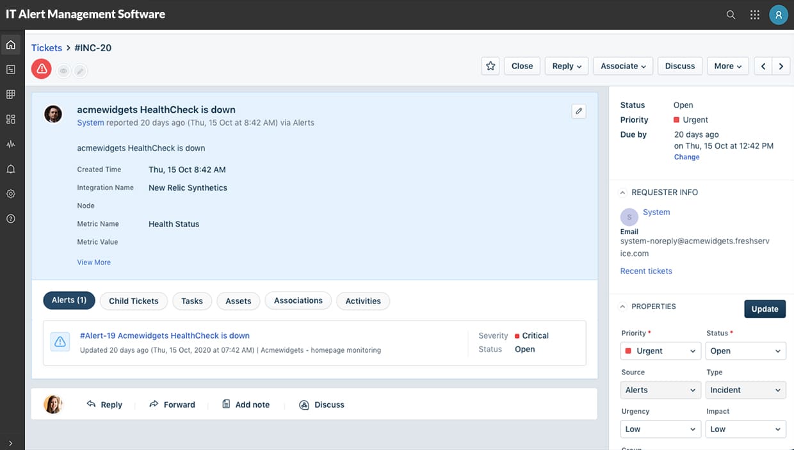The width and height of the screenshot is (794, 450).
Task: Open the Help icon at the sidebar bottom
Action: point(10,218)
